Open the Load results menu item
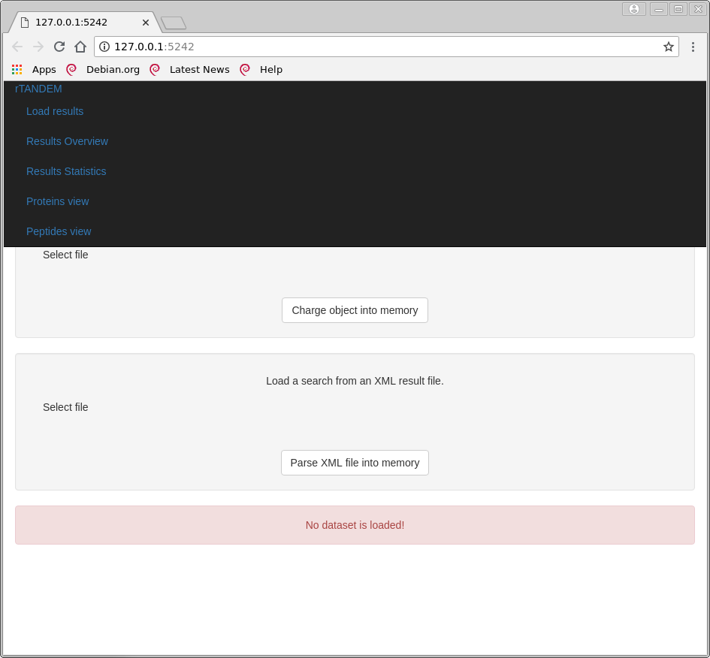The height and width of the screenshot is (658, 710). [x=55, y=111]
